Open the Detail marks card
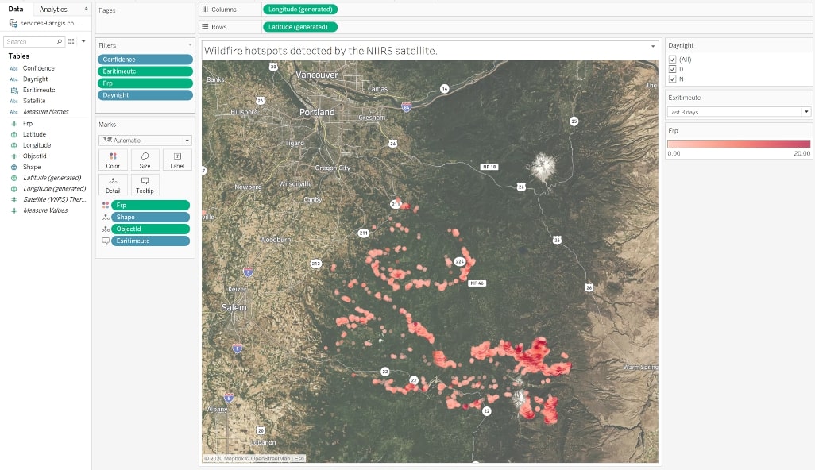The height and width of the screenshot is (470, 815). pyautogui.click(x=113, y=185)
